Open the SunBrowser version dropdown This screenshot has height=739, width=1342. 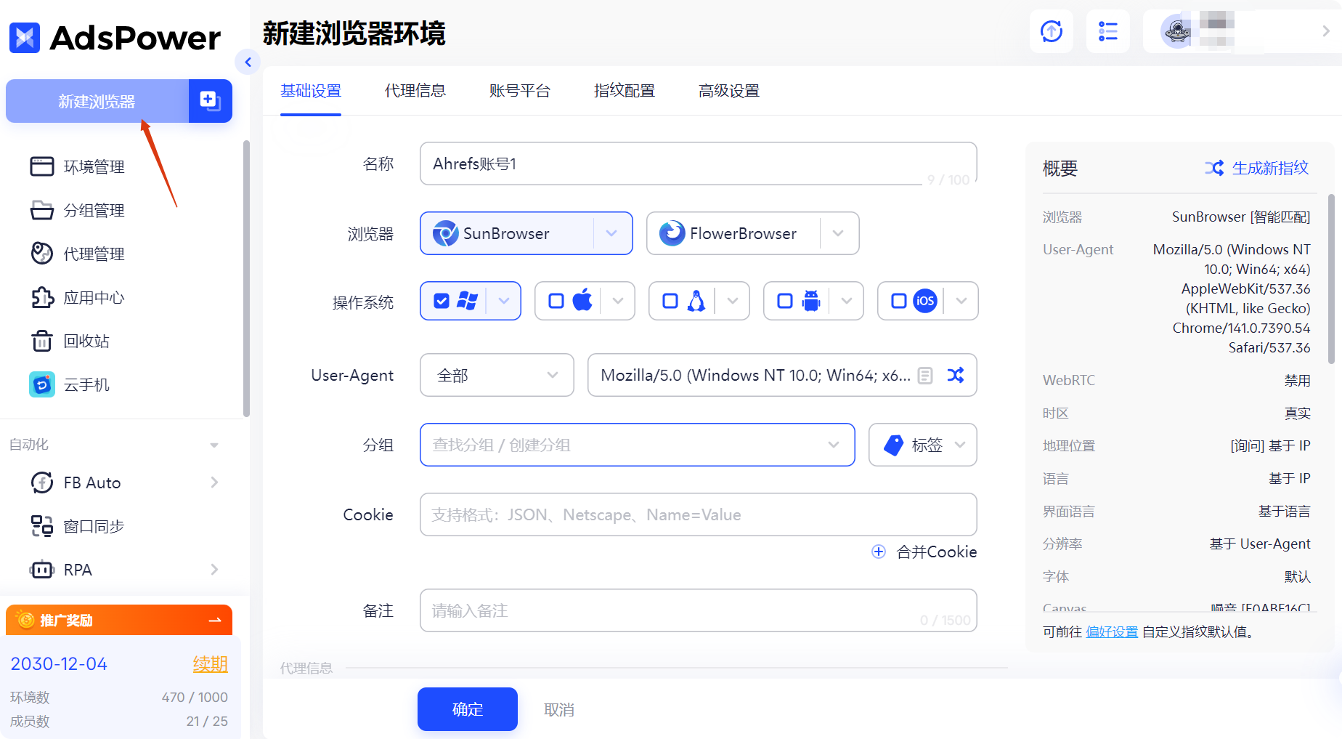pyautogui.click(x=611, y=233)
